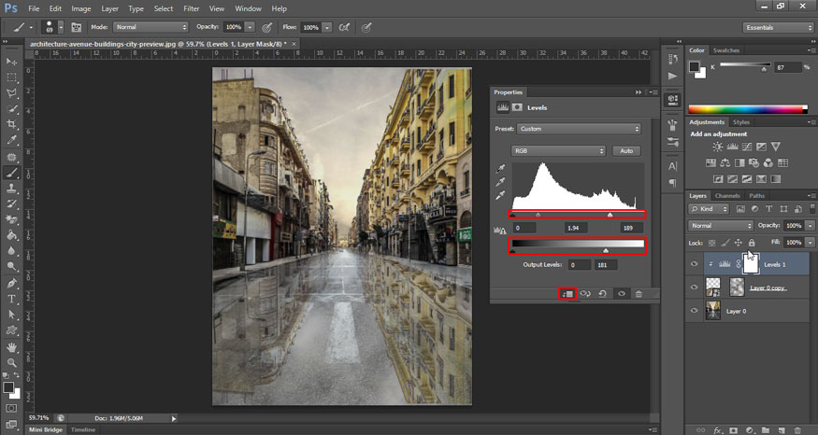Select the Lasso tool
The height and width of the screenshot is (435, 818).
(11, 93)
